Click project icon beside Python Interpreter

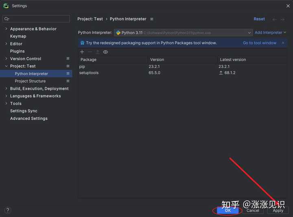(68, 73)
